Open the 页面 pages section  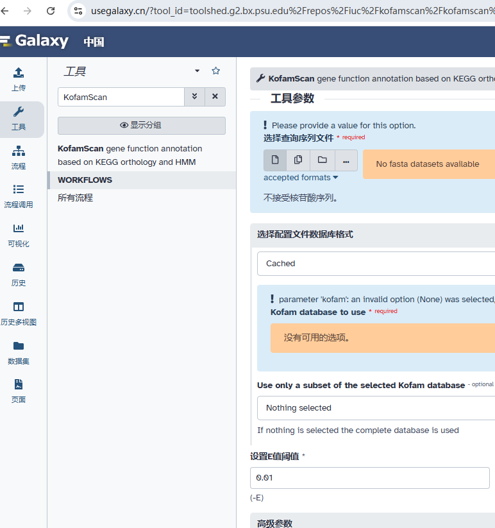click(19, 391)
